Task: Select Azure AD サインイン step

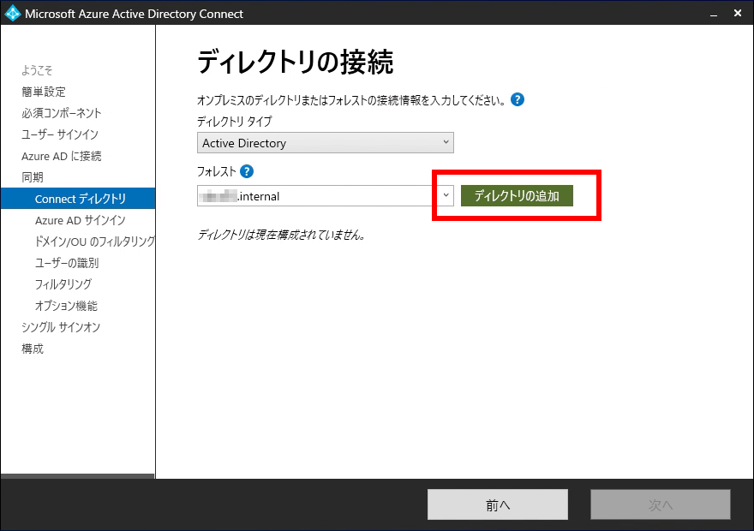Action: point(81,220)
